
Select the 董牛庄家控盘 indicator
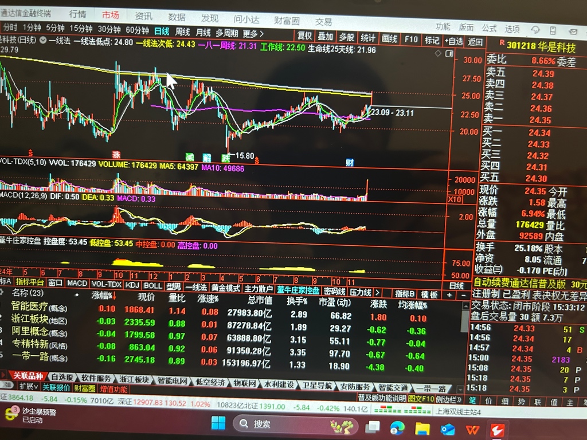298,290
